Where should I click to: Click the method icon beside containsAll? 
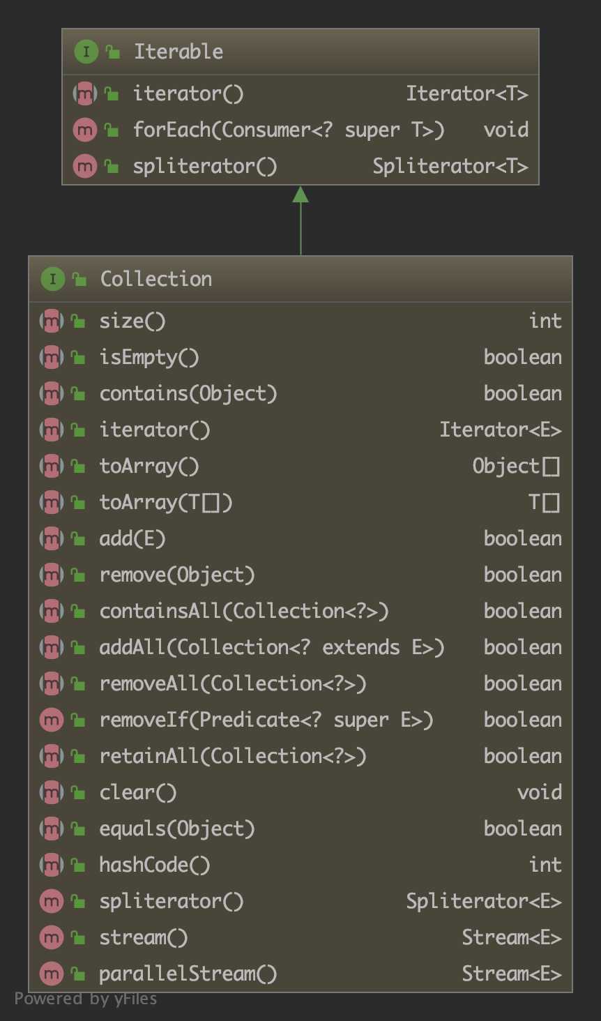tap(52, 611)
